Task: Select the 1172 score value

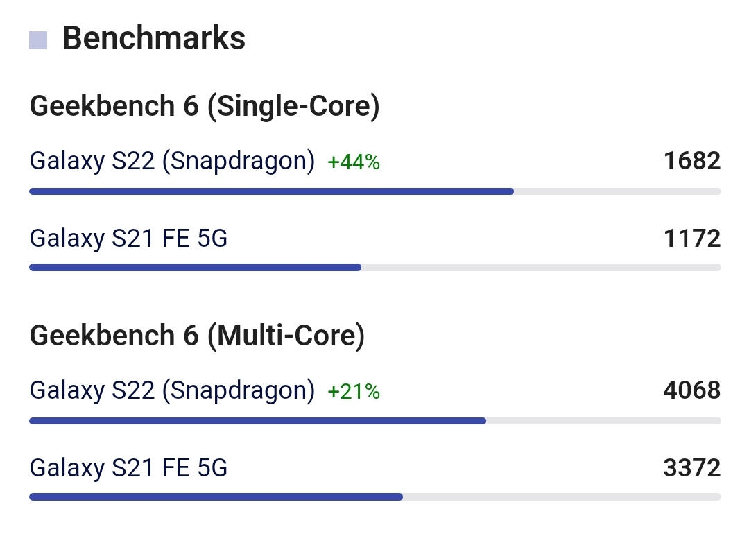Action: [692, 239]
